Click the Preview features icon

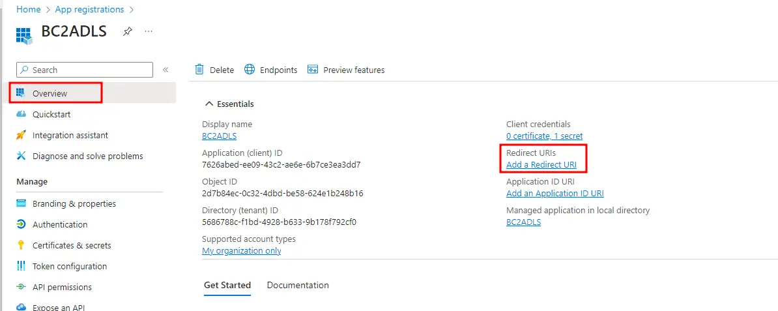tap(313, 70)
